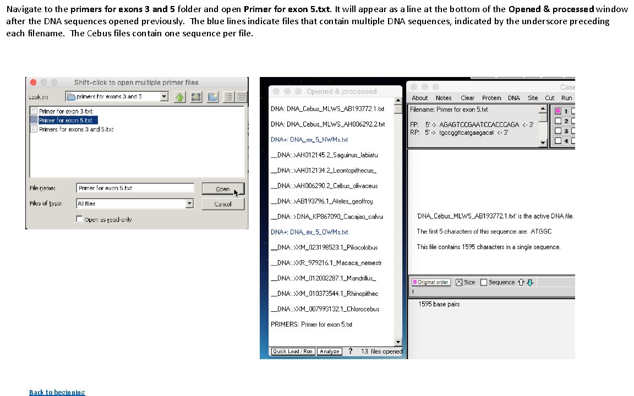This screenshot has width=634, height=396.
Task: Switch to Details view in the file browser
Action: pos(241,97)
